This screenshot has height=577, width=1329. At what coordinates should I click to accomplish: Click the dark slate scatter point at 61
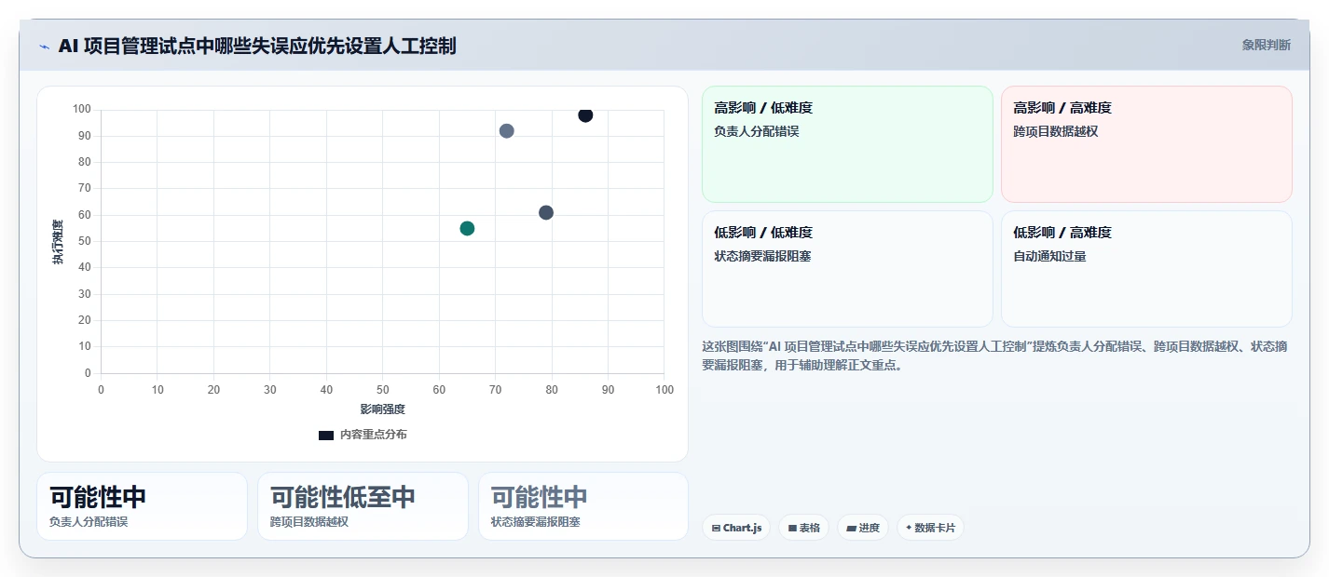click(546, 212)
